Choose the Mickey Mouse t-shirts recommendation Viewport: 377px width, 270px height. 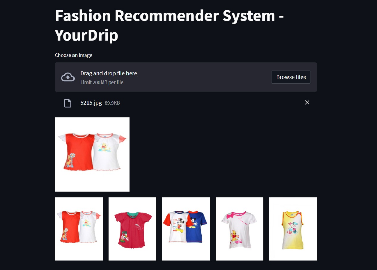pyautogui.click(x=186, y=229)
